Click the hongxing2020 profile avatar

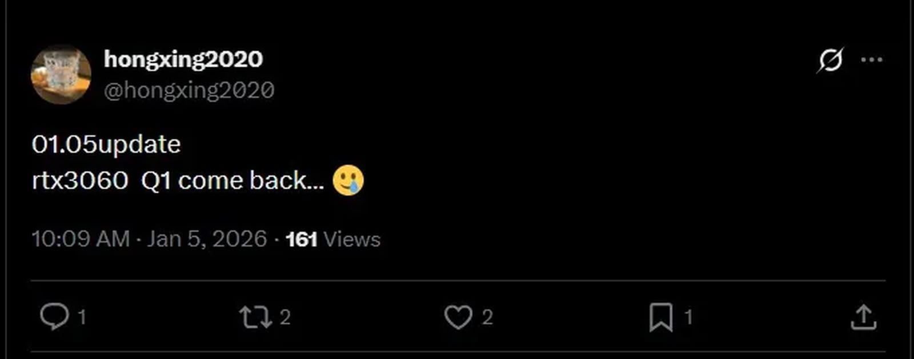tap(61, 75)
